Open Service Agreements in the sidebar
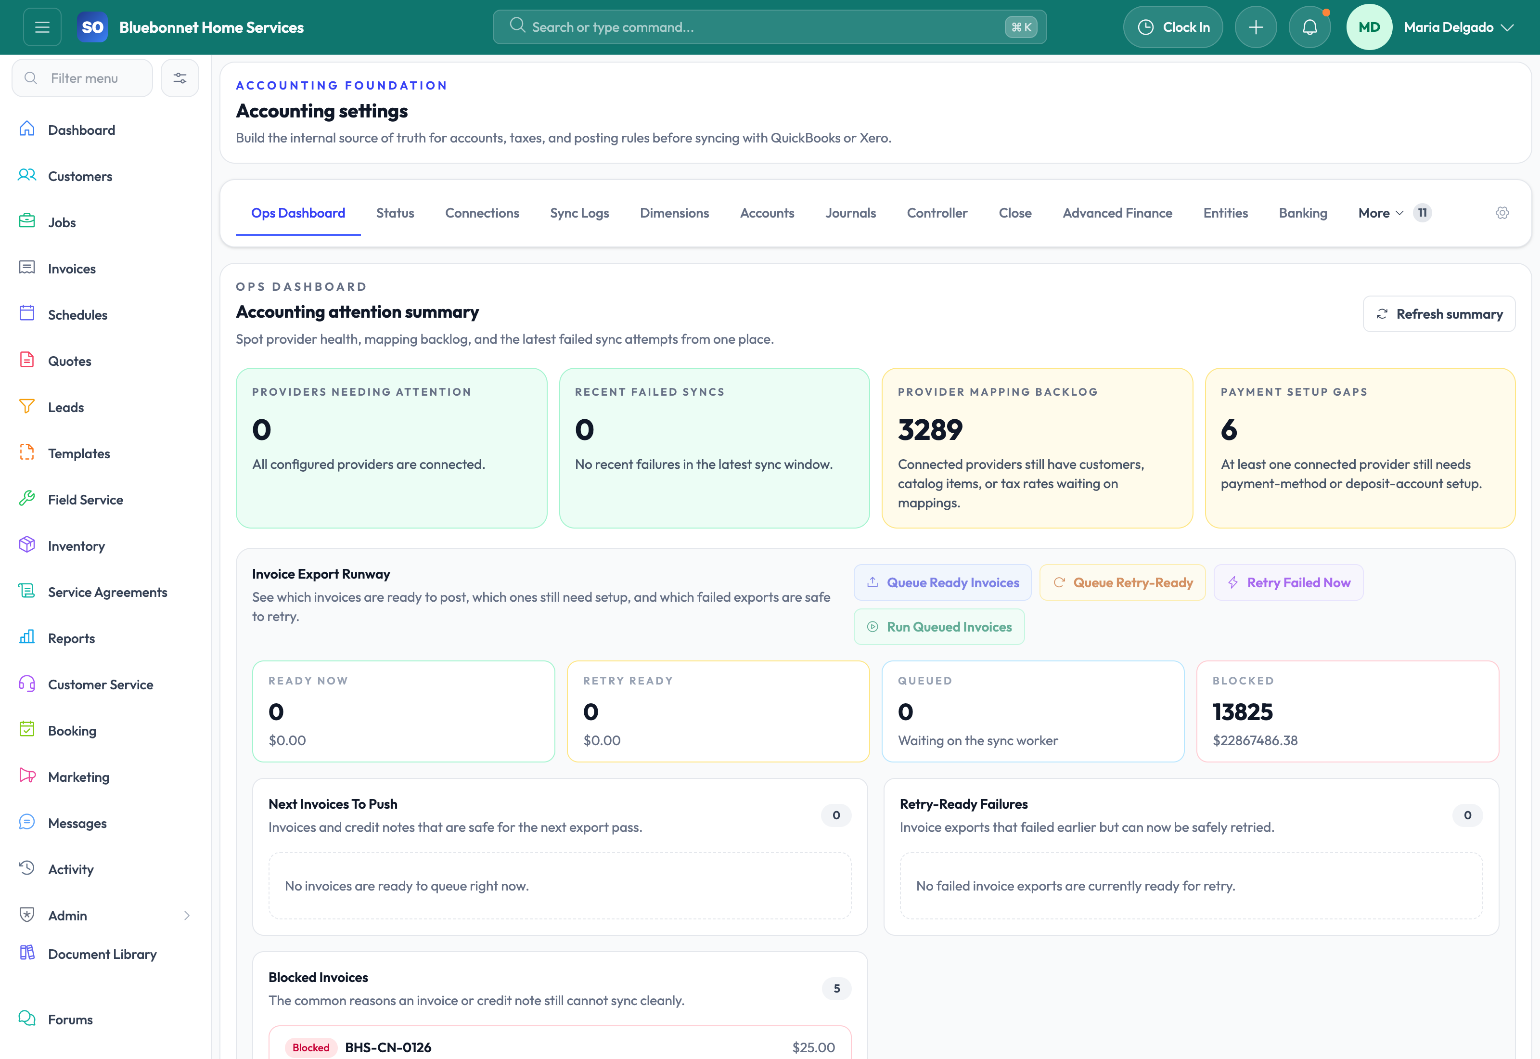 (107, 593)
